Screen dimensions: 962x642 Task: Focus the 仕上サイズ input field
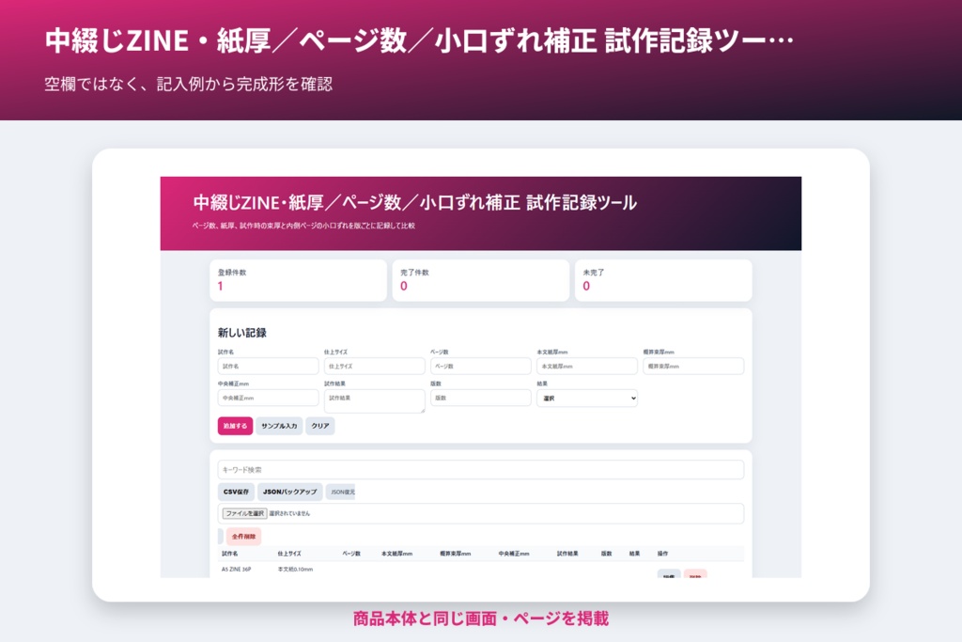[374, 366]
